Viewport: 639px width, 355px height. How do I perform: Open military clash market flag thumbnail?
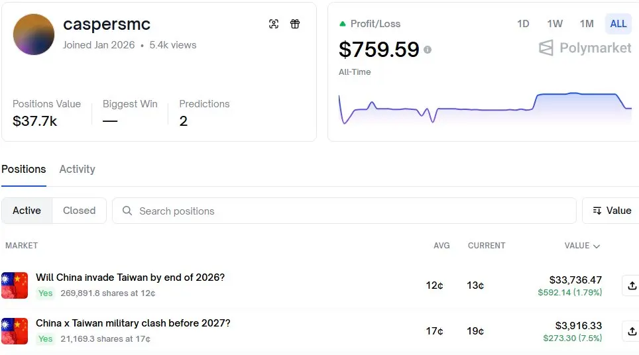(x=15, y=331)
